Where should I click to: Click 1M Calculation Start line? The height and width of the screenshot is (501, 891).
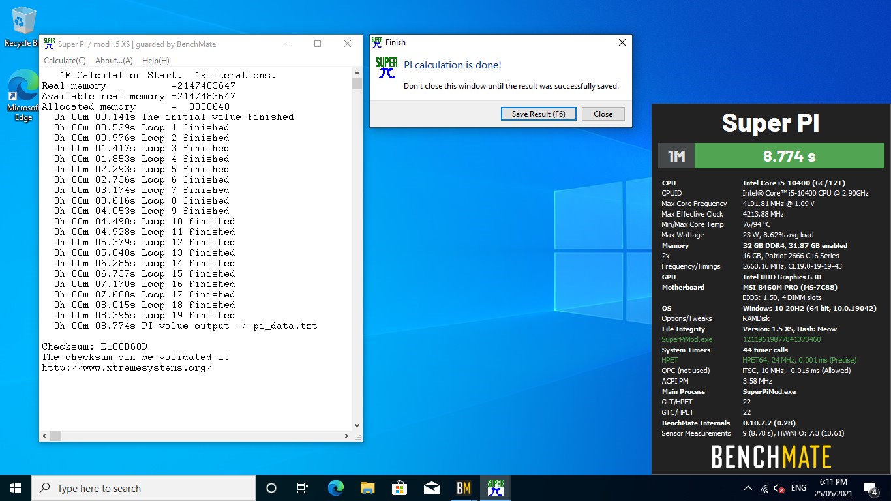(x=168, y=75)
